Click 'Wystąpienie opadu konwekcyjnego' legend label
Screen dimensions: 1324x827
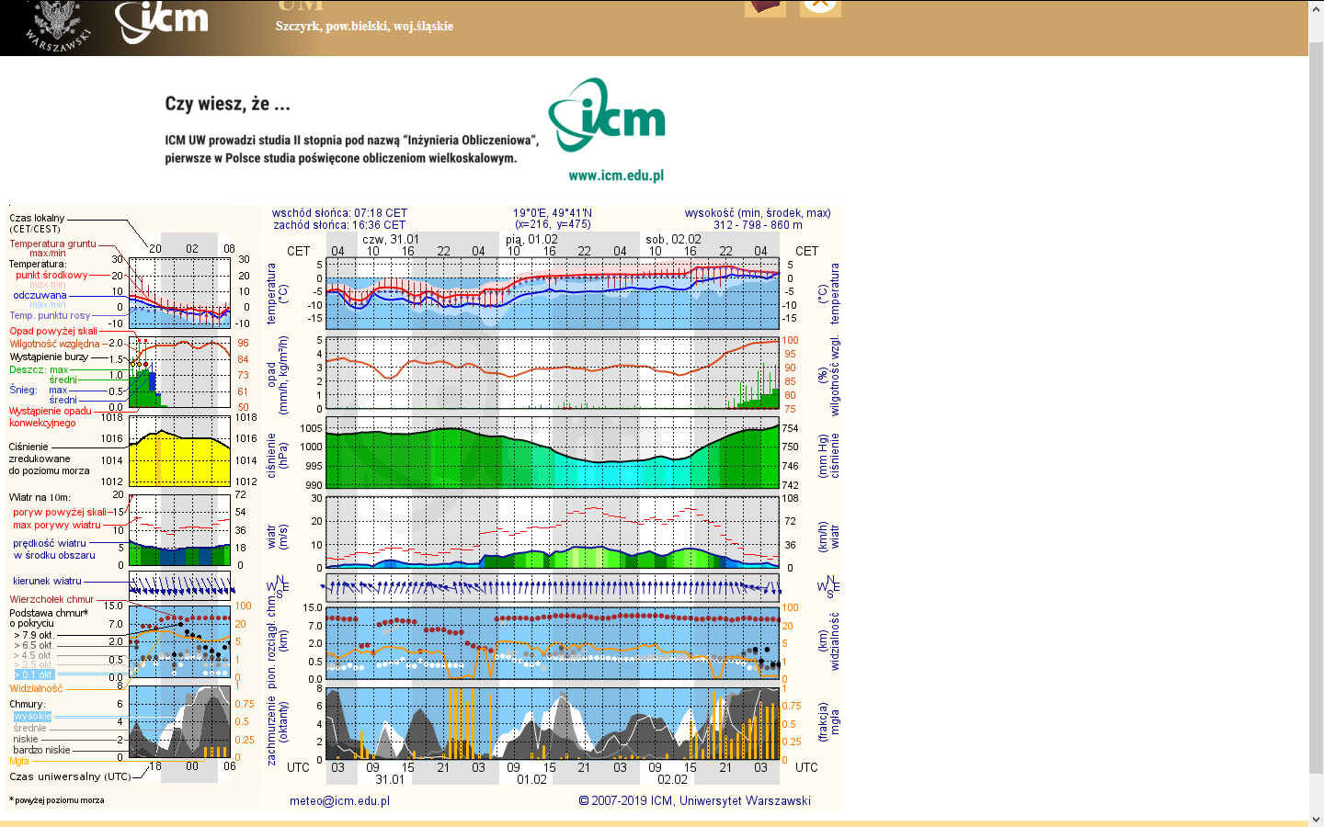pos(51,417)
